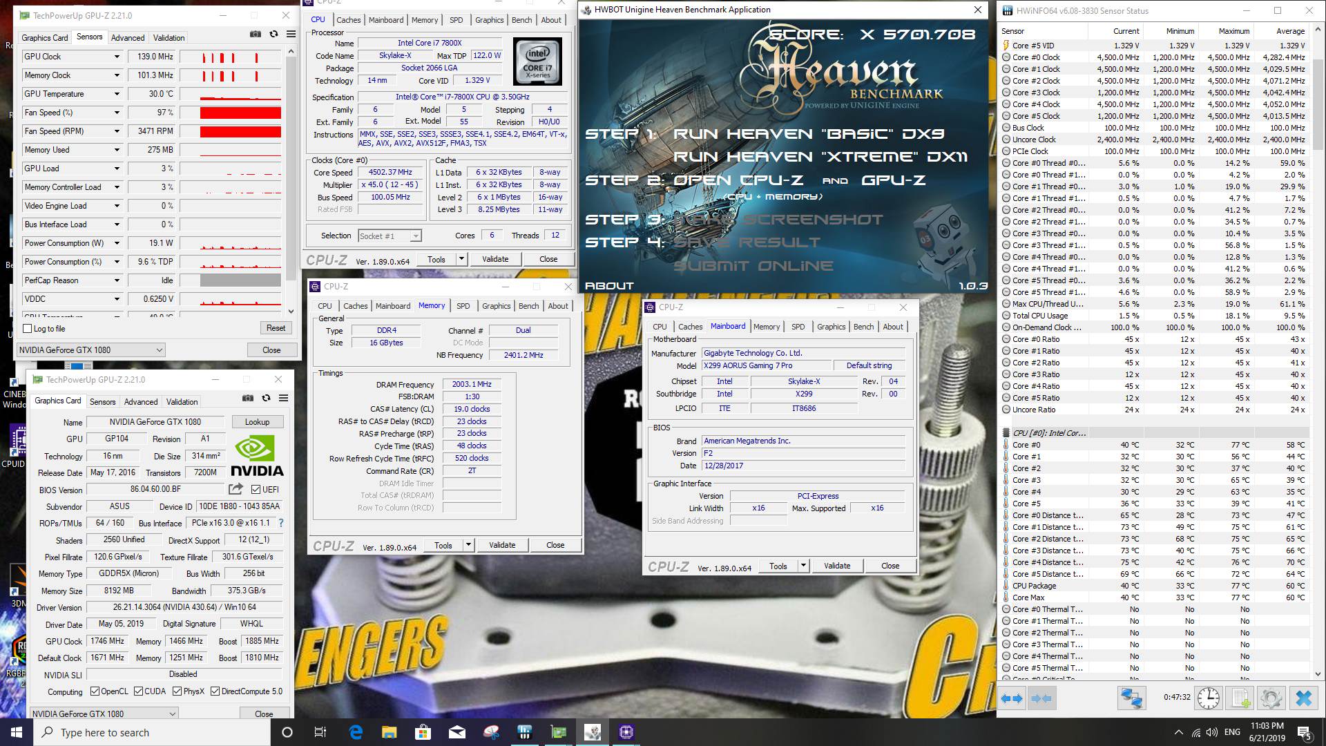Viewport: 1326px width, 746px height.
Task: Open Mail app from taskbar
Action: [x=457, y=732]
